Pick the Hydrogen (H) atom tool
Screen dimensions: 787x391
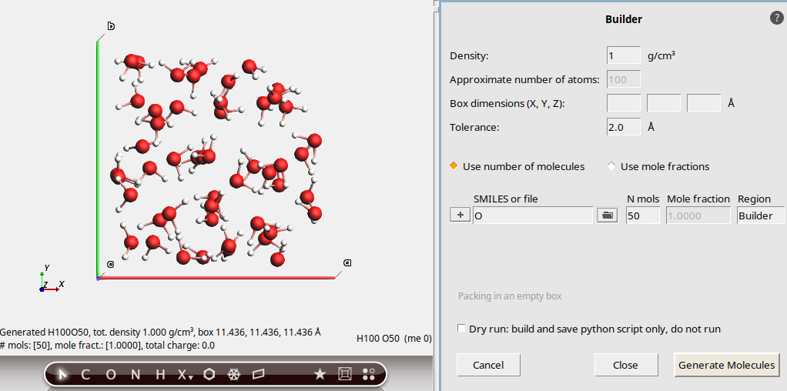160,375
